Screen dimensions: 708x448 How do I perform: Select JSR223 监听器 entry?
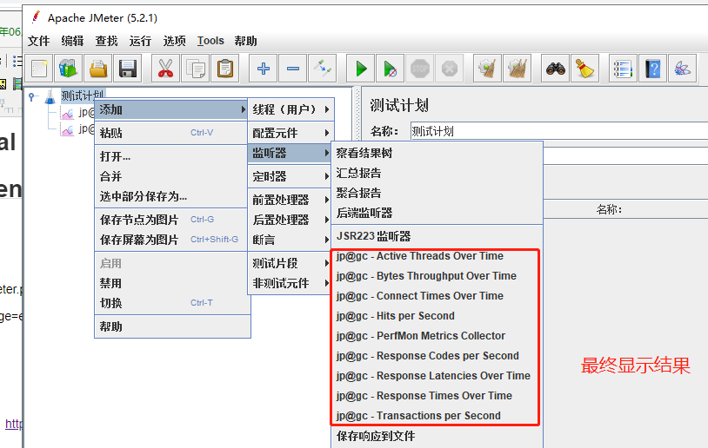point(437,236)
